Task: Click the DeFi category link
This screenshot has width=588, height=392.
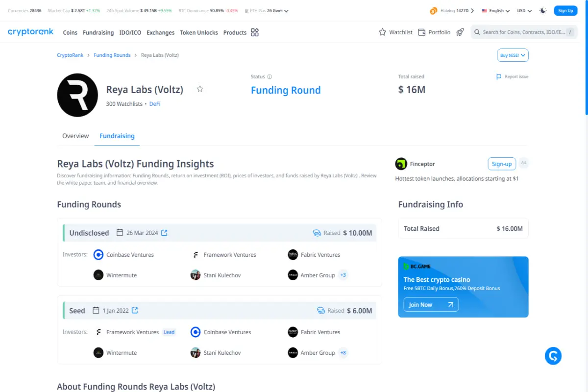Action: [155, 104]
